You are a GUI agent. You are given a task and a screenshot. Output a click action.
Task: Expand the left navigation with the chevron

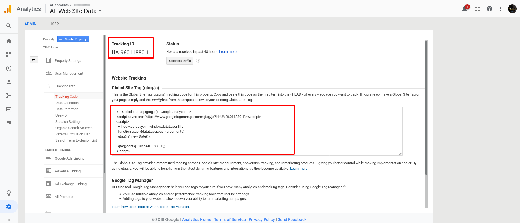point(9,220)
